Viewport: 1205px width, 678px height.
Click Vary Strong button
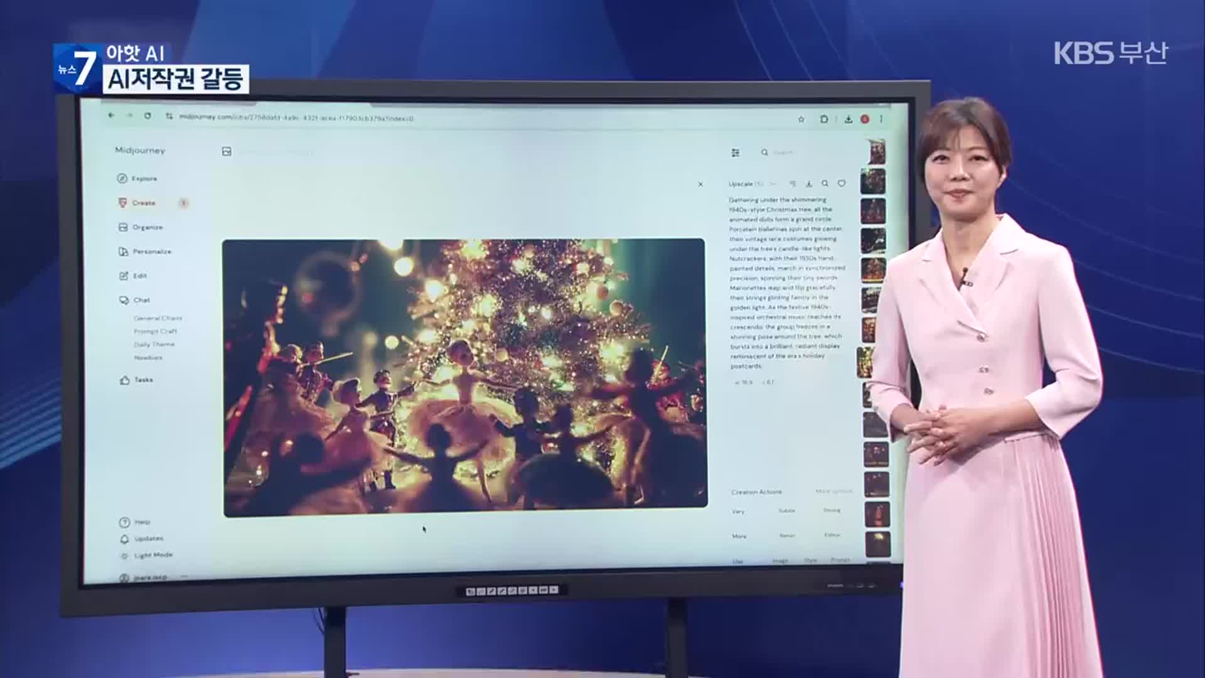pyautogui.click(x=832, y=510)
